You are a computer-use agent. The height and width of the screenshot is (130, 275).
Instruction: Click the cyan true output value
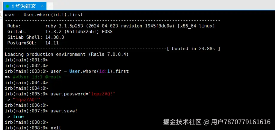coord(18,117)
